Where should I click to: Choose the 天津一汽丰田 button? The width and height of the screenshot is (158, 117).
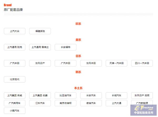(x=116, y=63)
